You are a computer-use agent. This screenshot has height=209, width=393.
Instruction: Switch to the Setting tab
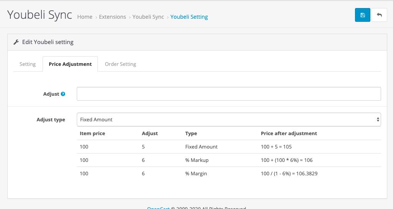pos(28,64)
